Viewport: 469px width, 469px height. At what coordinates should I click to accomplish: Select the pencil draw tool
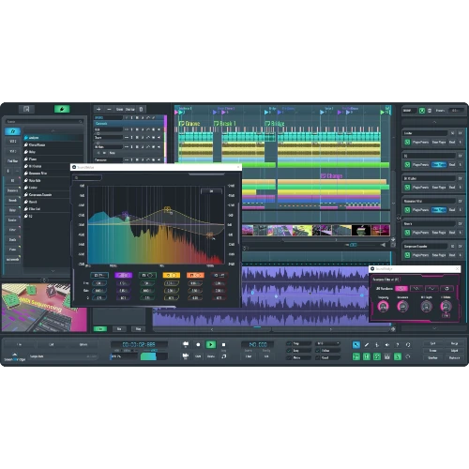pos(367,345)
